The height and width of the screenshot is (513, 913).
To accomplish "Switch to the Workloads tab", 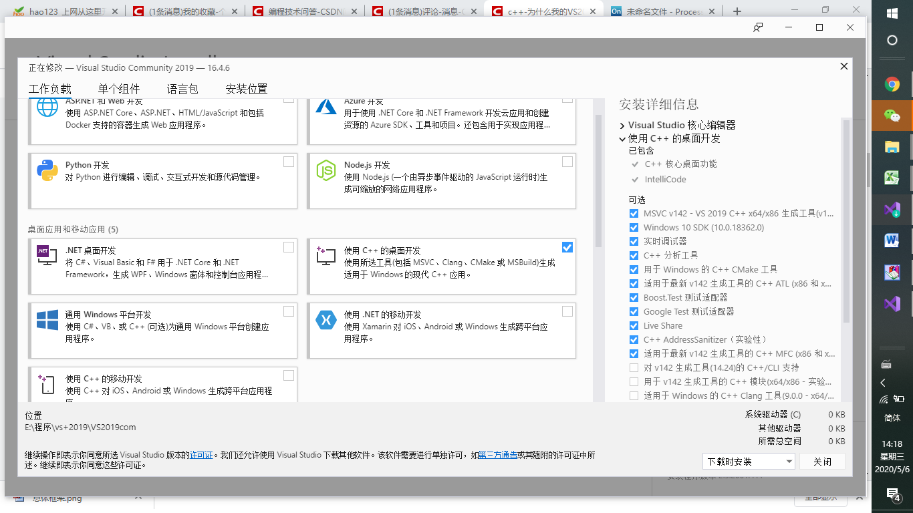I will [50, 90].
